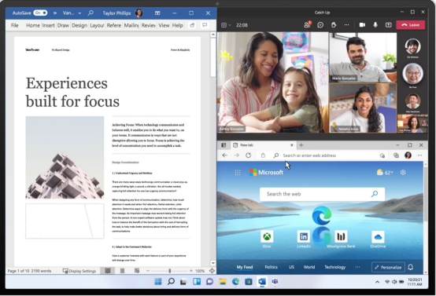
Task: Click the "2190 words" count in status bar
Action: click(41, 271)
